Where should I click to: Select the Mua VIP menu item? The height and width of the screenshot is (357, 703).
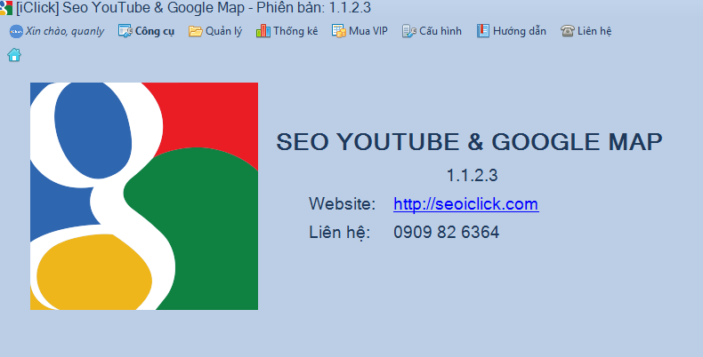368,31
